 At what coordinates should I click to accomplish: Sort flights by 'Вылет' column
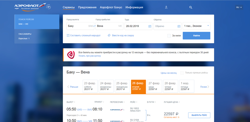point(71,102)
